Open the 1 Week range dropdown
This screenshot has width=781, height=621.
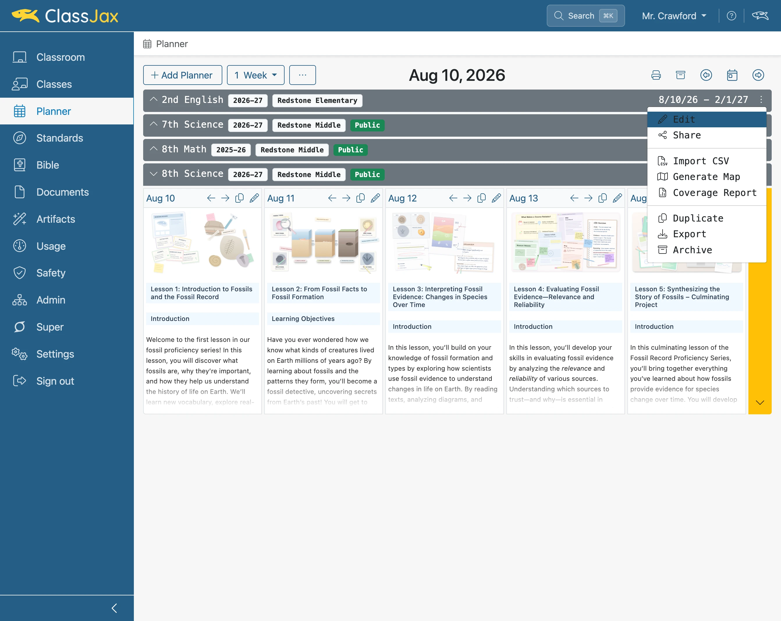(255, 75)
